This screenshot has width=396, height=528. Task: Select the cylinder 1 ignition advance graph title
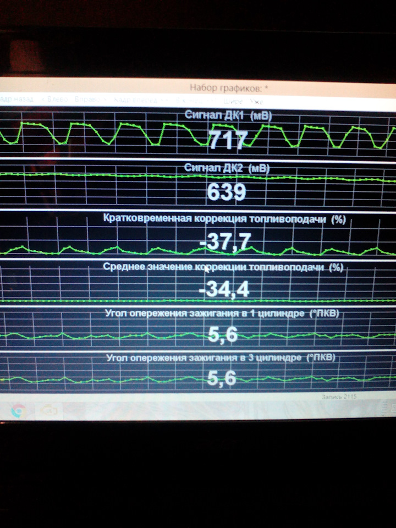point(222,313)
